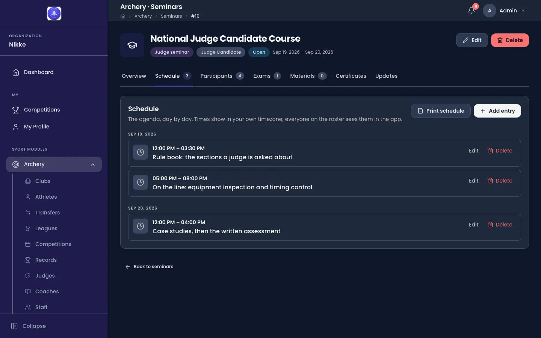Click the graduation cap seminar icon

coord(132,45)
